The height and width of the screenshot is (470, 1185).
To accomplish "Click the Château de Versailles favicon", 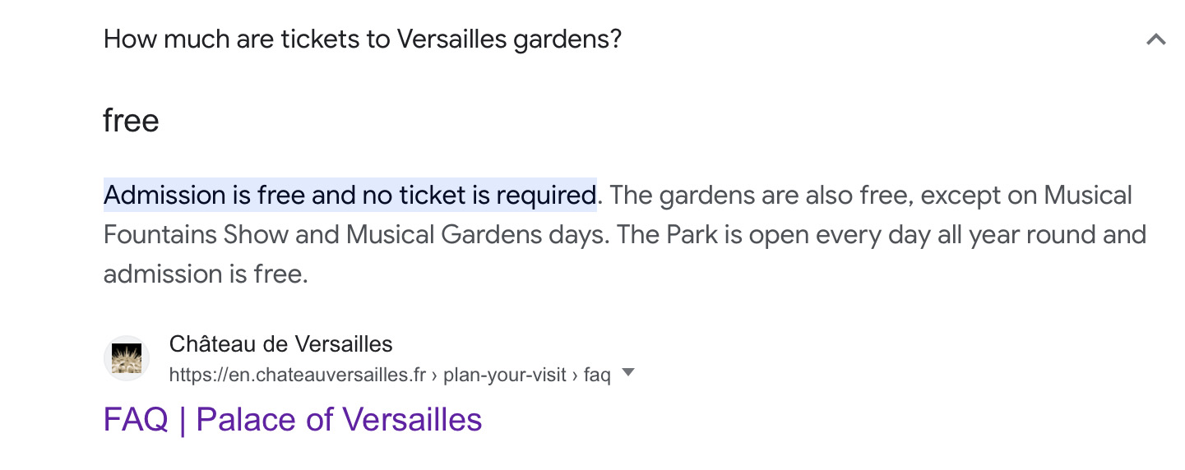I will (127, 358).
